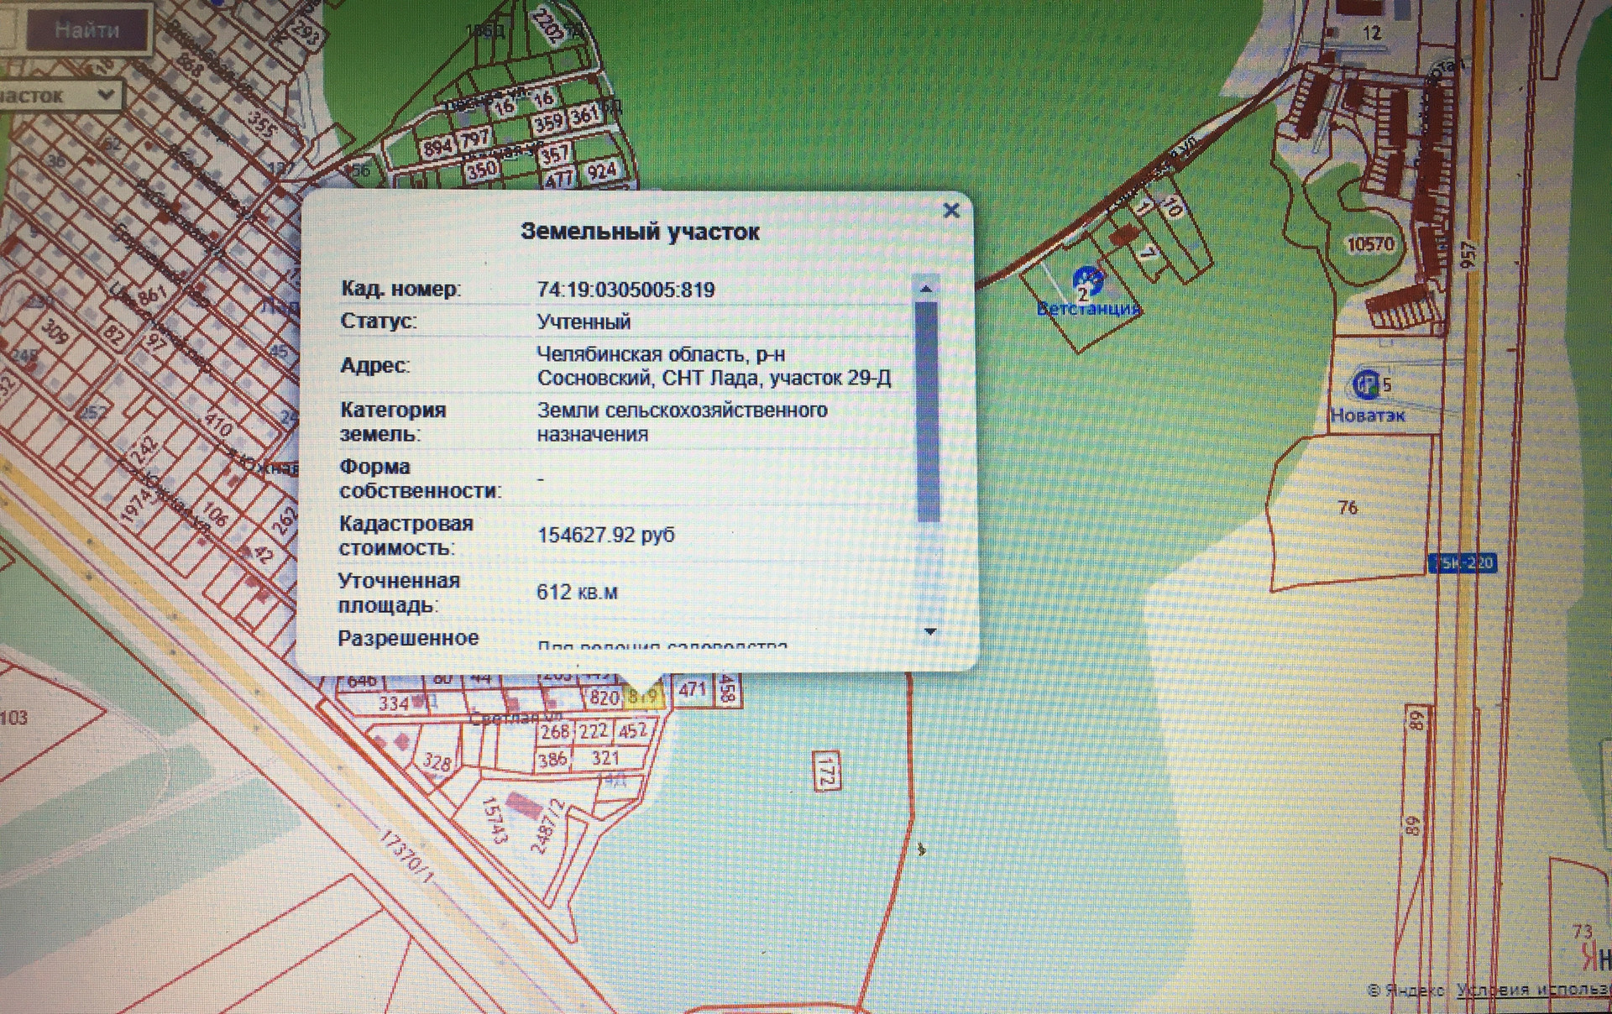This screenshot has width=1612, height=1014.
Task: Click search input field beside Найти
Action: coord(8,30)
